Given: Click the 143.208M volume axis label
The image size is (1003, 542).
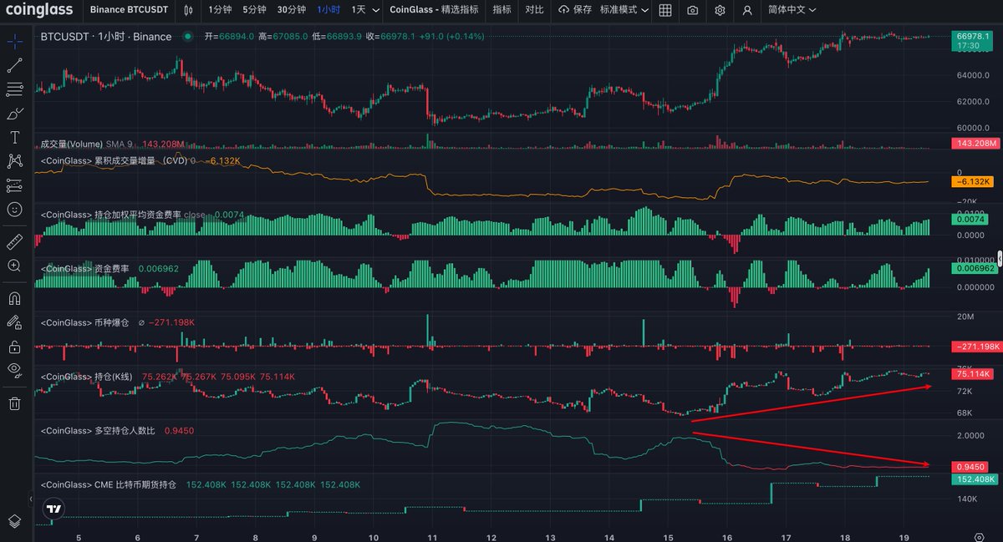Looking at the screenshot, I should click(x=975, y=144).
